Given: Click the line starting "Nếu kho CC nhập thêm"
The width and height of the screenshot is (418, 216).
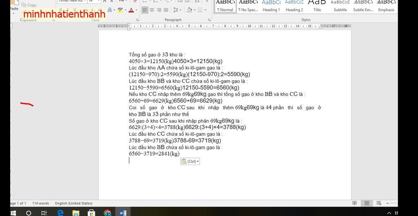Looking at the screenshot, I should [217, 94].
